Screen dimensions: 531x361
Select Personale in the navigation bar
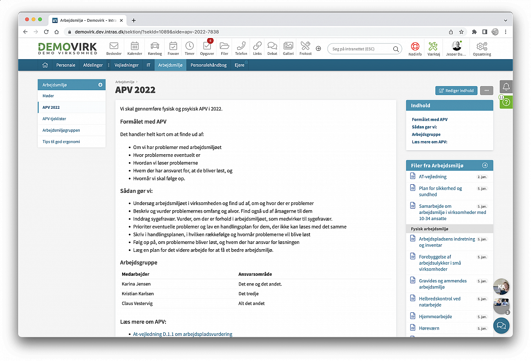tap(65, 65)
